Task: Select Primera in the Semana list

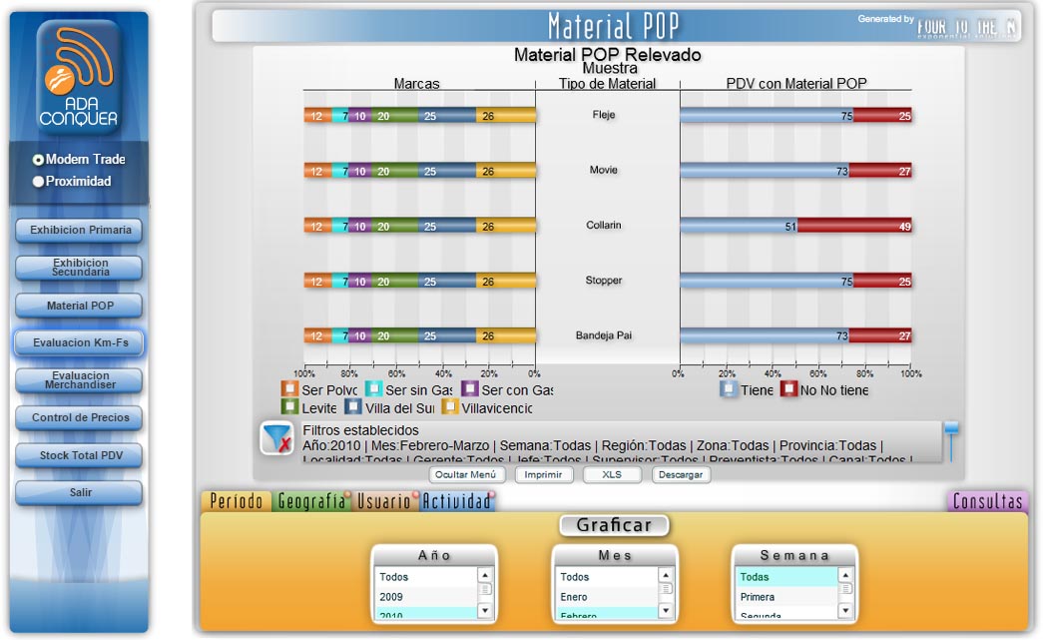Action: click(786, 597)
